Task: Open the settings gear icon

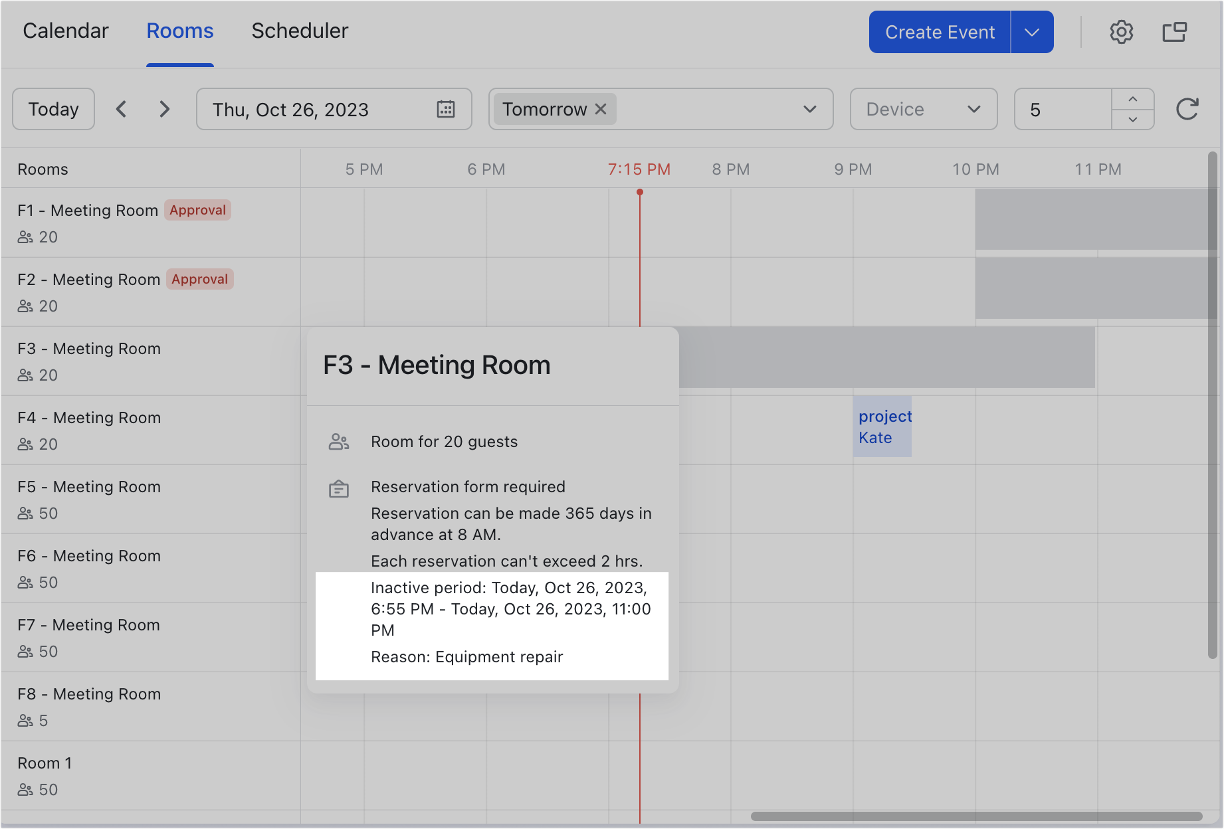Action: coord(1122,31)
